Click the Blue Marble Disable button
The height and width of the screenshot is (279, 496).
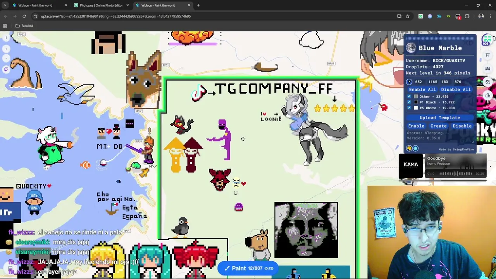[x=462, y=126]
